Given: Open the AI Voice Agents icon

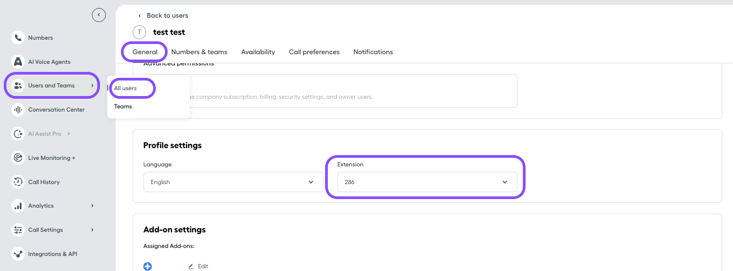Looking at the screenshot, I should 18,62.
